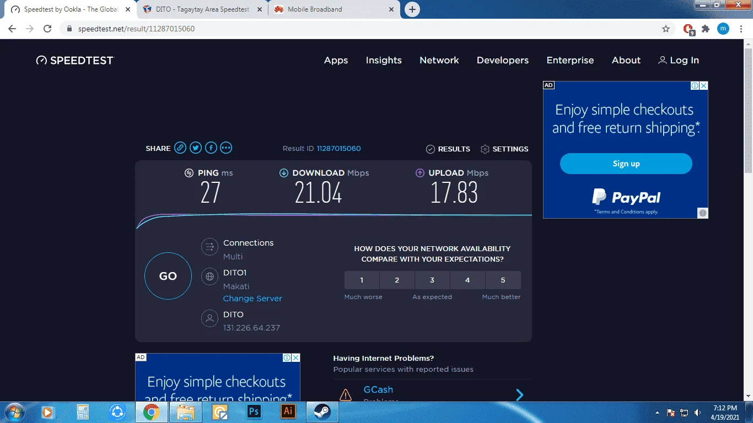Screen dimensions: 753x423
Task: Open the Enterprise menu
Action: coord(570,61)
